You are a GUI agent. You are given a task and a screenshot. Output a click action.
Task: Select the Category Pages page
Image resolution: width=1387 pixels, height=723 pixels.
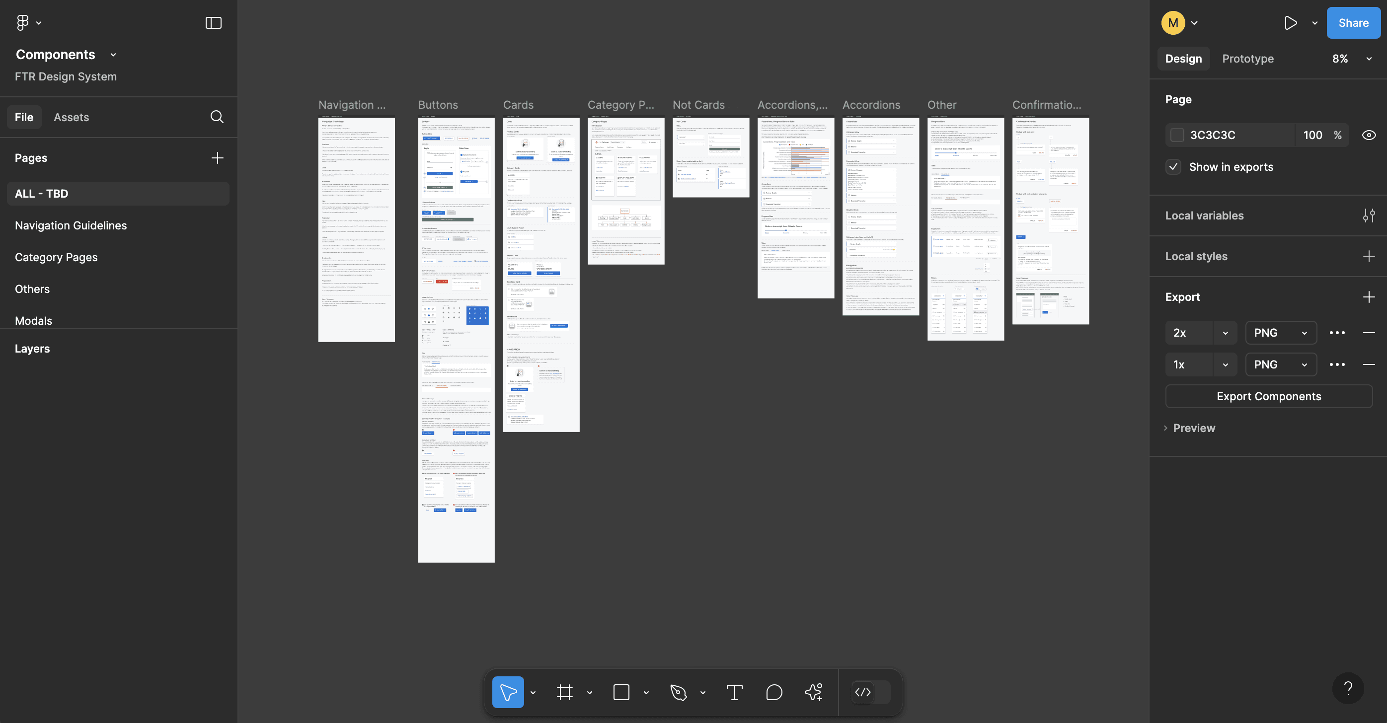(56, 257)
